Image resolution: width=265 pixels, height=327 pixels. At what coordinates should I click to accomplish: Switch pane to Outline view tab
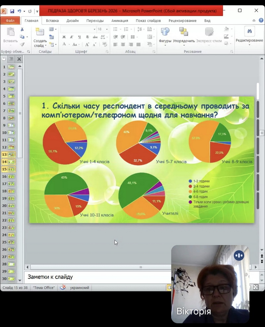(x=12, y=59)
